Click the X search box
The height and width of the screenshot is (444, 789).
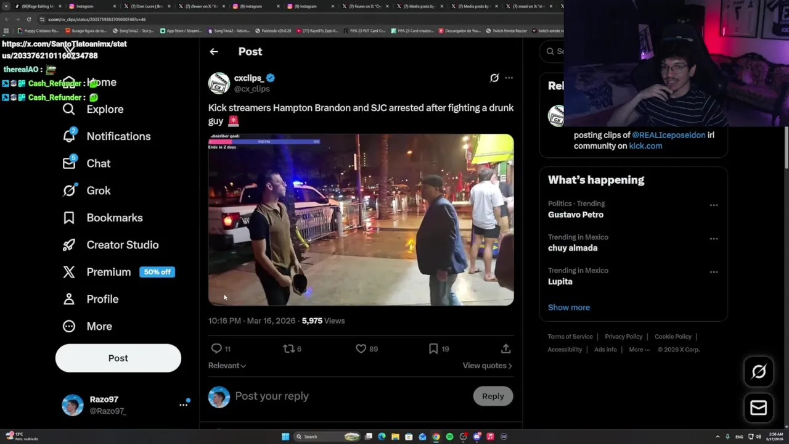553,51
